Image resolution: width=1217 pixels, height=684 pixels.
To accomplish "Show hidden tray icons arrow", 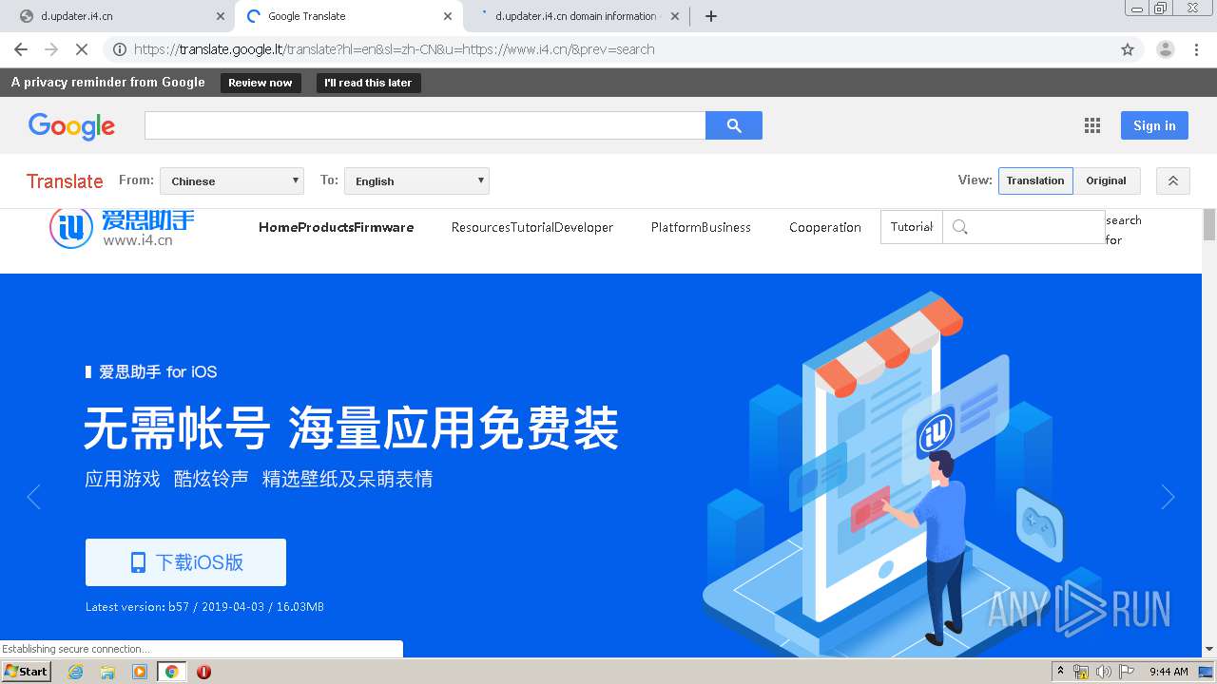I will [1060, 672].
